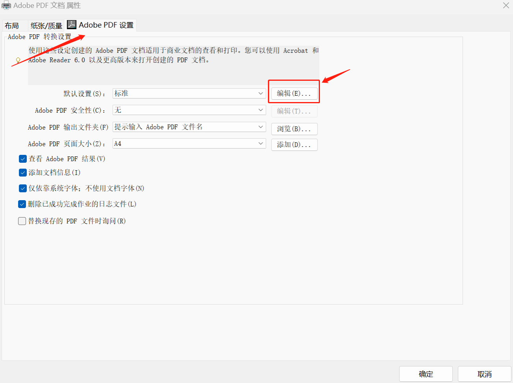The image size is (513, 383).
Task: Confirm with the 确定 button
Action: click(426, 374)
